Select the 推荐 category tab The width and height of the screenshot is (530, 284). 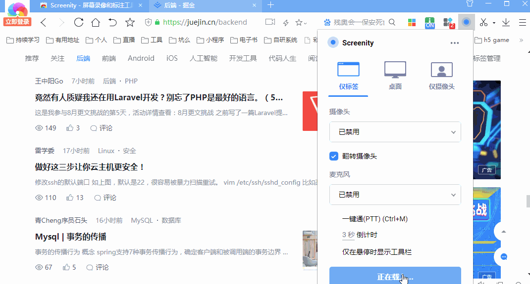(x=32, y=58)
